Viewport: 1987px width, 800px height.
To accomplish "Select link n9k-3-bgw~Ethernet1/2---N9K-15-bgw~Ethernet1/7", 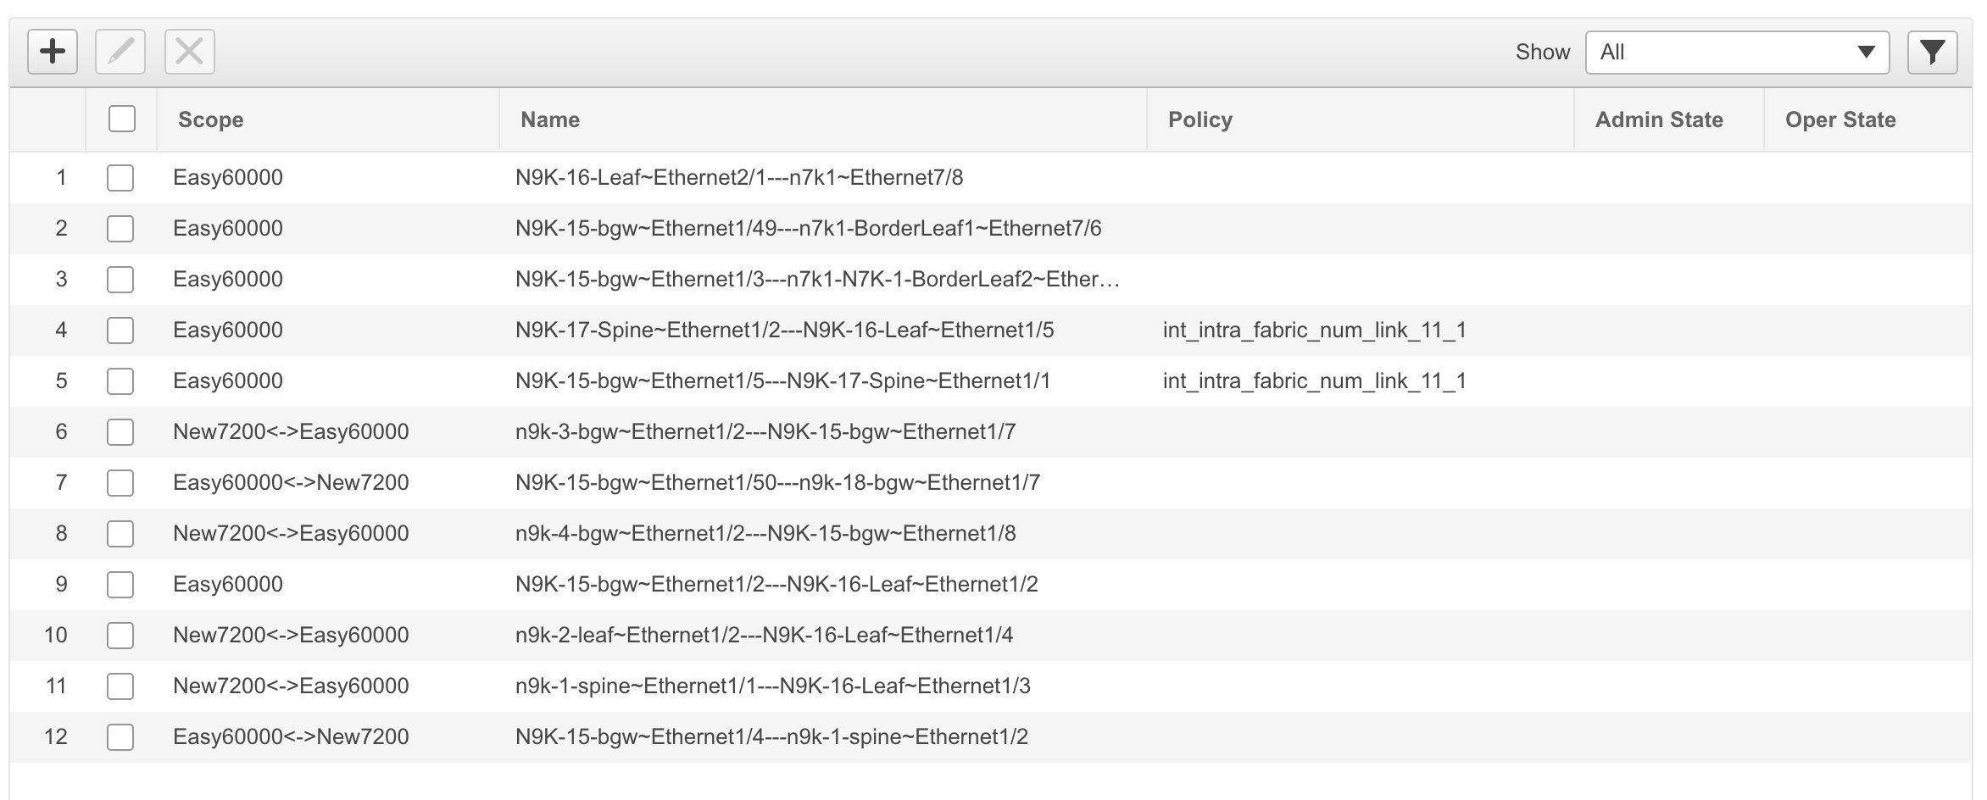I will [x=765, y=432].
